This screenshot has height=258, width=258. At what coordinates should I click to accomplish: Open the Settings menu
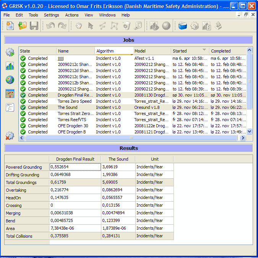[x=52, y=15]
